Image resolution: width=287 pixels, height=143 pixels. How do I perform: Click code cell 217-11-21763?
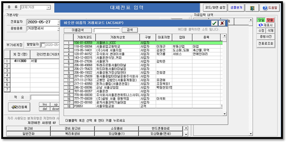[x=85, y=80]
